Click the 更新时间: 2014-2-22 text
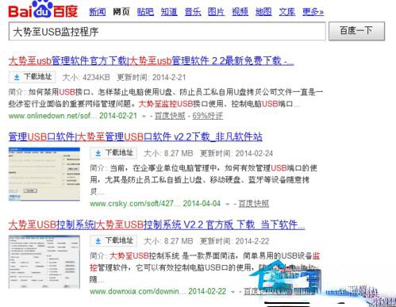 (x=235, y=241)
